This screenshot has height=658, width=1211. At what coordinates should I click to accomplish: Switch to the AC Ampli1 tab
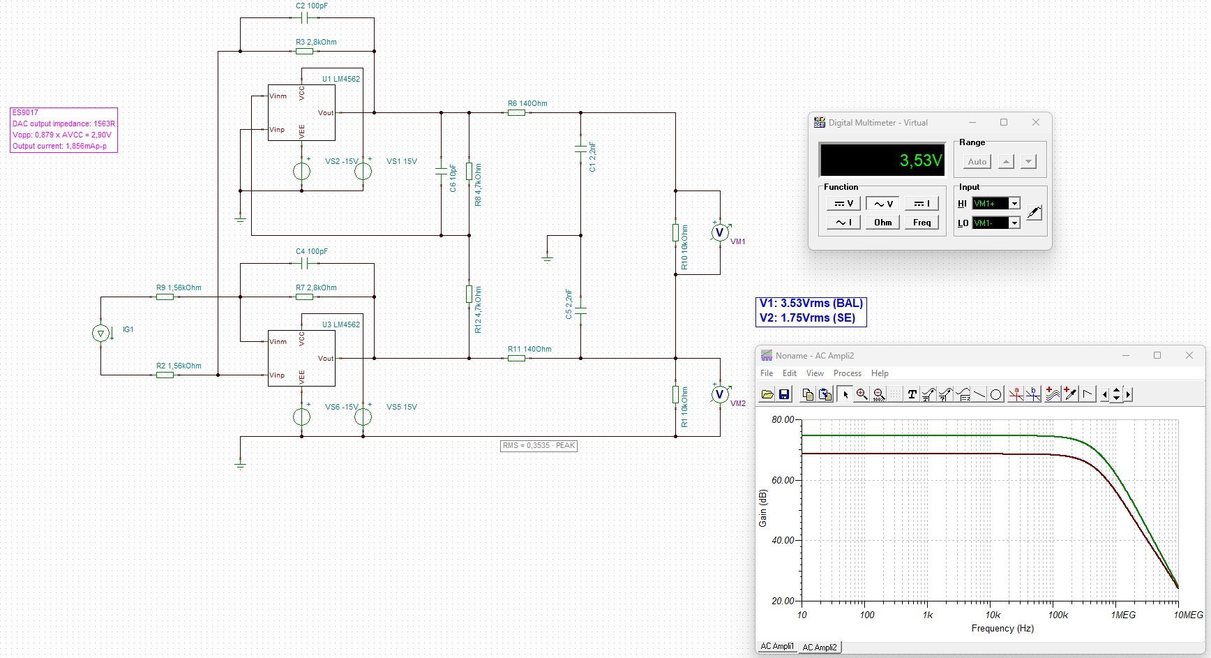point(777,646)
